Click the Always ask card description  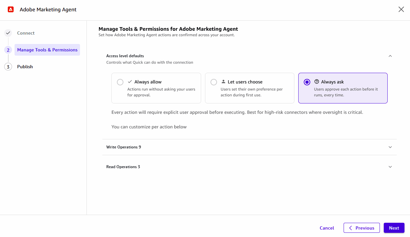tap(346, 92)
